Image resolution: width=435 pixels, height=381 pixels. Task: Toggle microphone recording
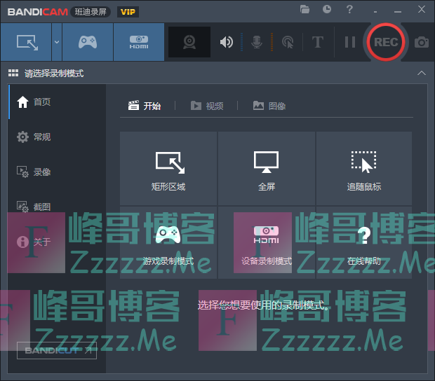click(257, 42)
